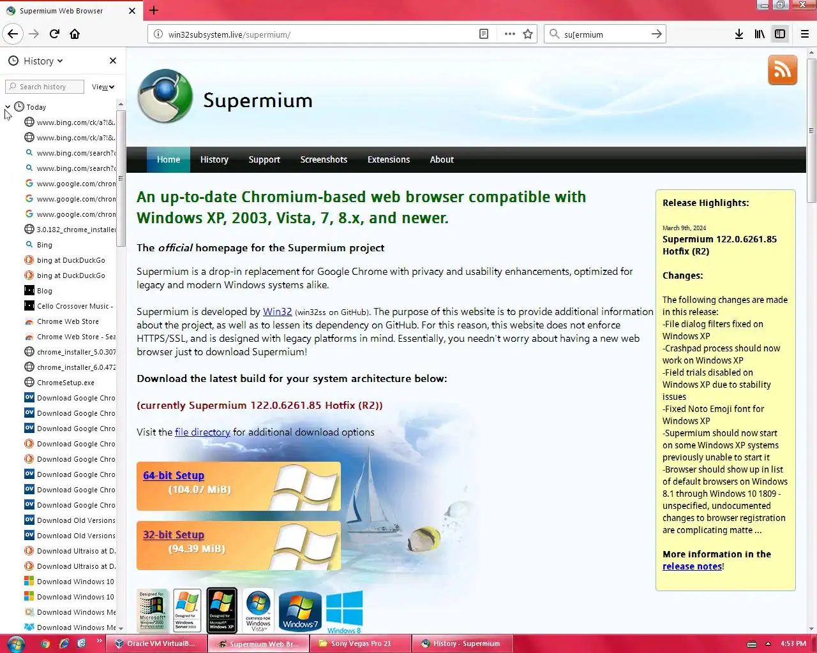
Task: Click the Search history field
Action: [45, 87]
